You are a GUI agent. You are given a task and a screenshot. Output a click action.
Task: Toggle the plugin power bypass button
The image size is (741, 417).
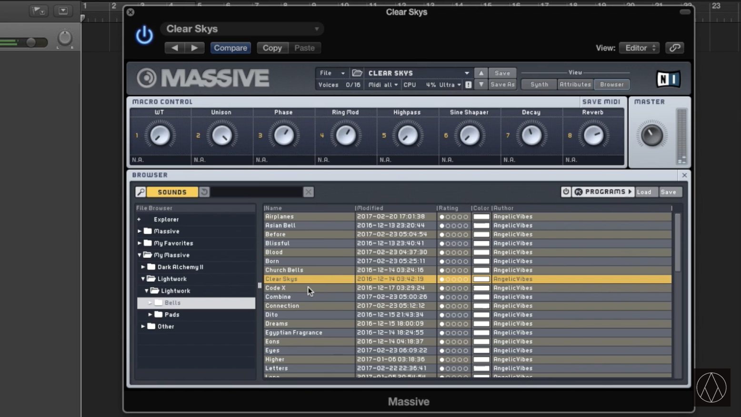click(144, 36)
